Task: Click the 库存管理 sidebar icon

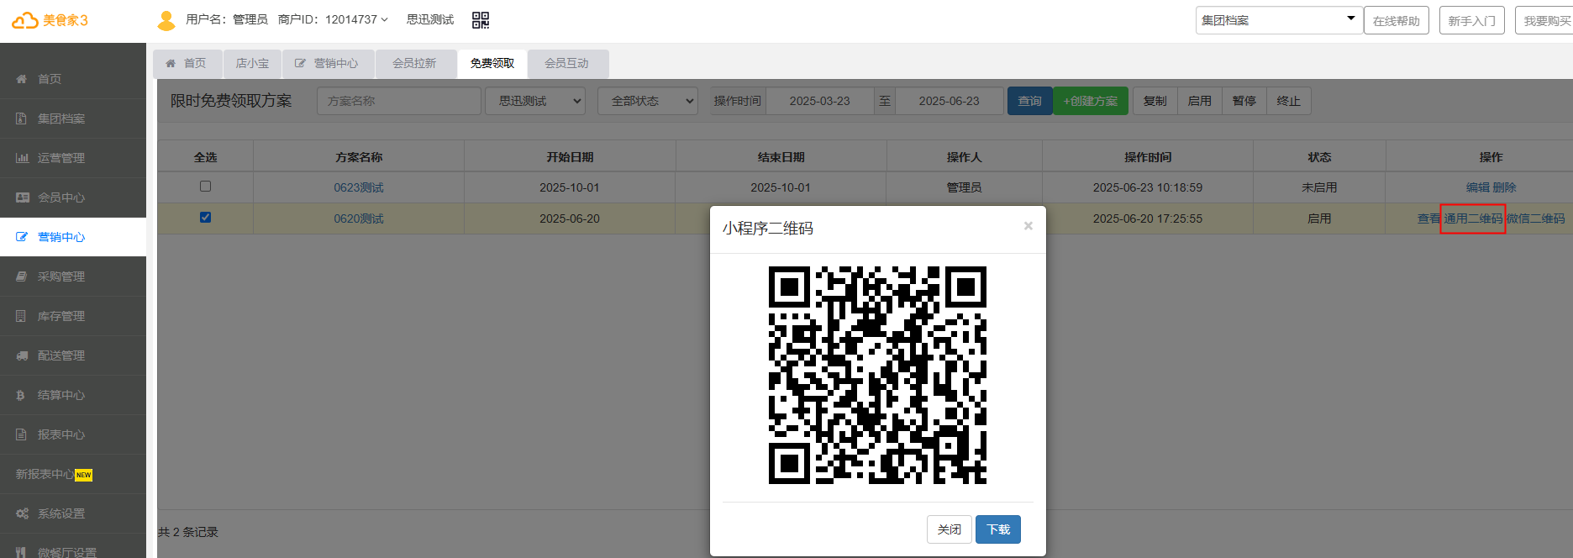Action: 22,316
